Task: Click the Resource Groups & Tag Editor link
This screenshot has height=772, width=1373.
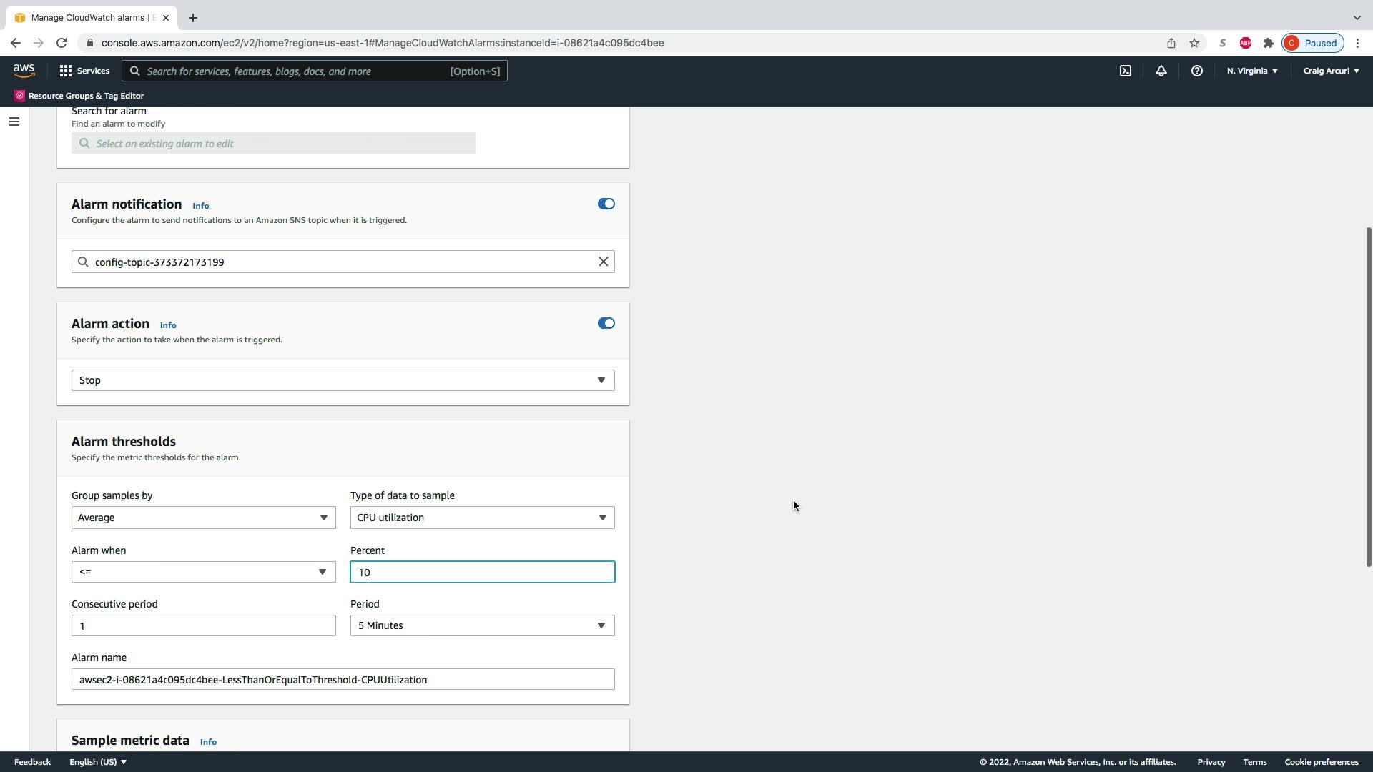Action: [86, 96]
